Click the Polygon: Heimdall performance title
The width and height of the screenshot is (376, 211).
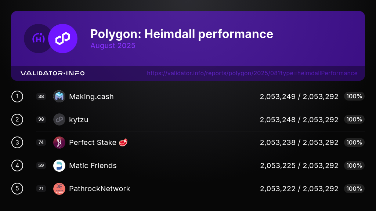181,34
